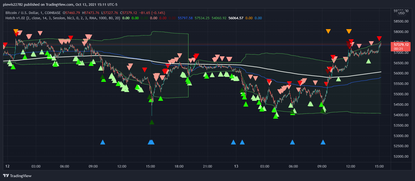Click the 56500.00 price axis label
Image resolution: width=415 pixels, height=181 pixels.
[401, 63]
